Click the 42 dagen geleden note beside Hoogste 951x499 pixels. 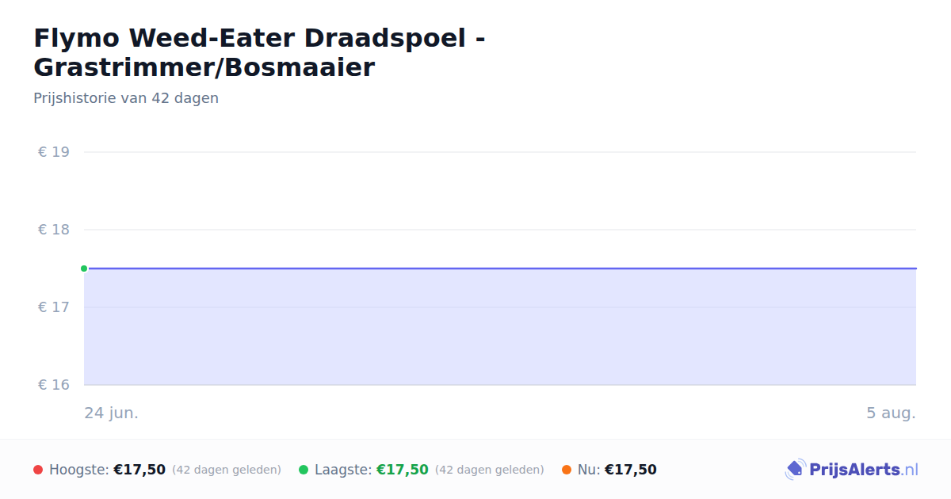pos(227,470)
